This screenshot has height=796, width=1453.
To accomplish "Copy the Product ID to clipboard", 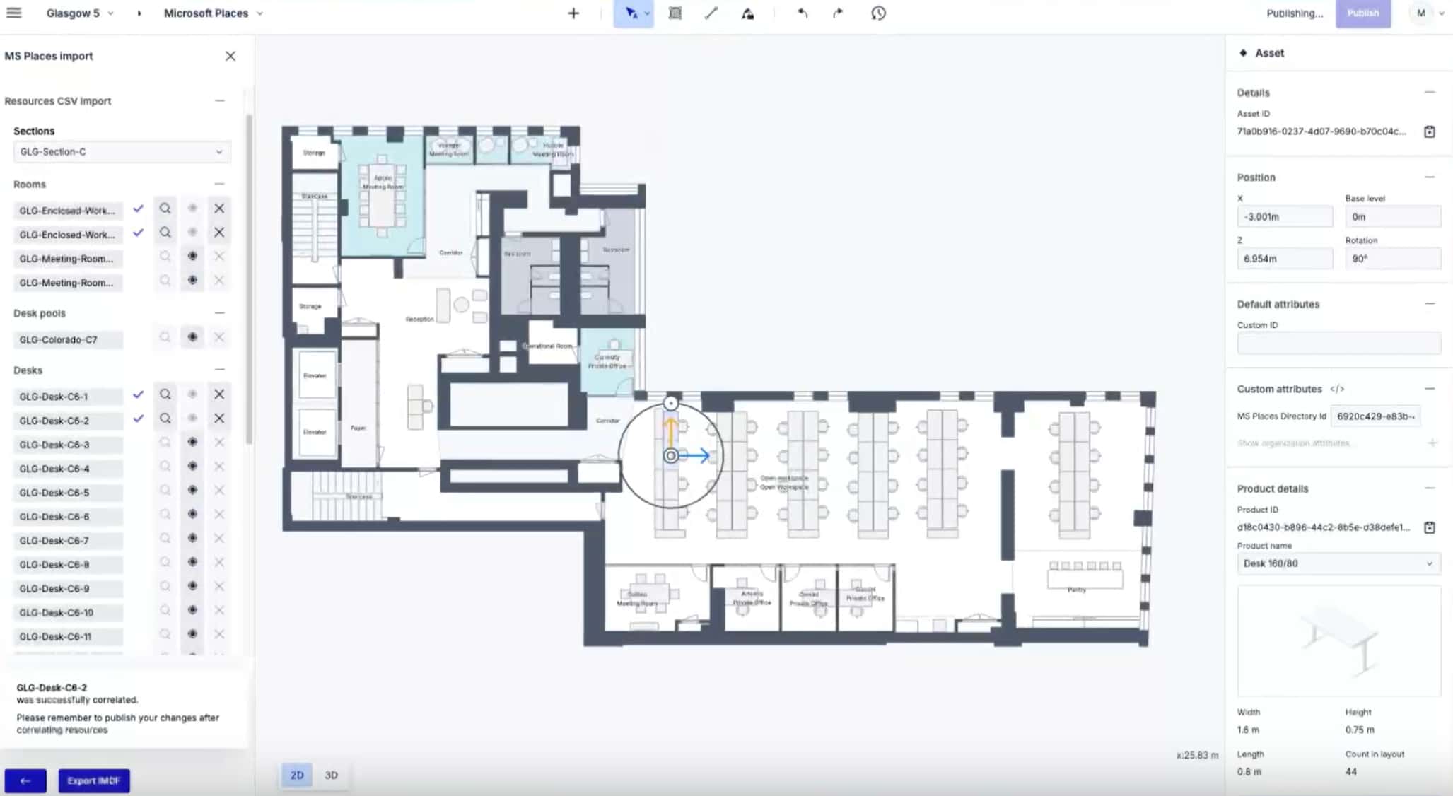I will pyautogui.click(x=1429, y=527).
